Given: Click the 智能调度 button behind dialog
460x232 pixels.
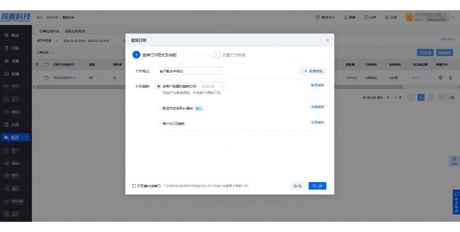Looking at the screenshot, I should 445,53.
